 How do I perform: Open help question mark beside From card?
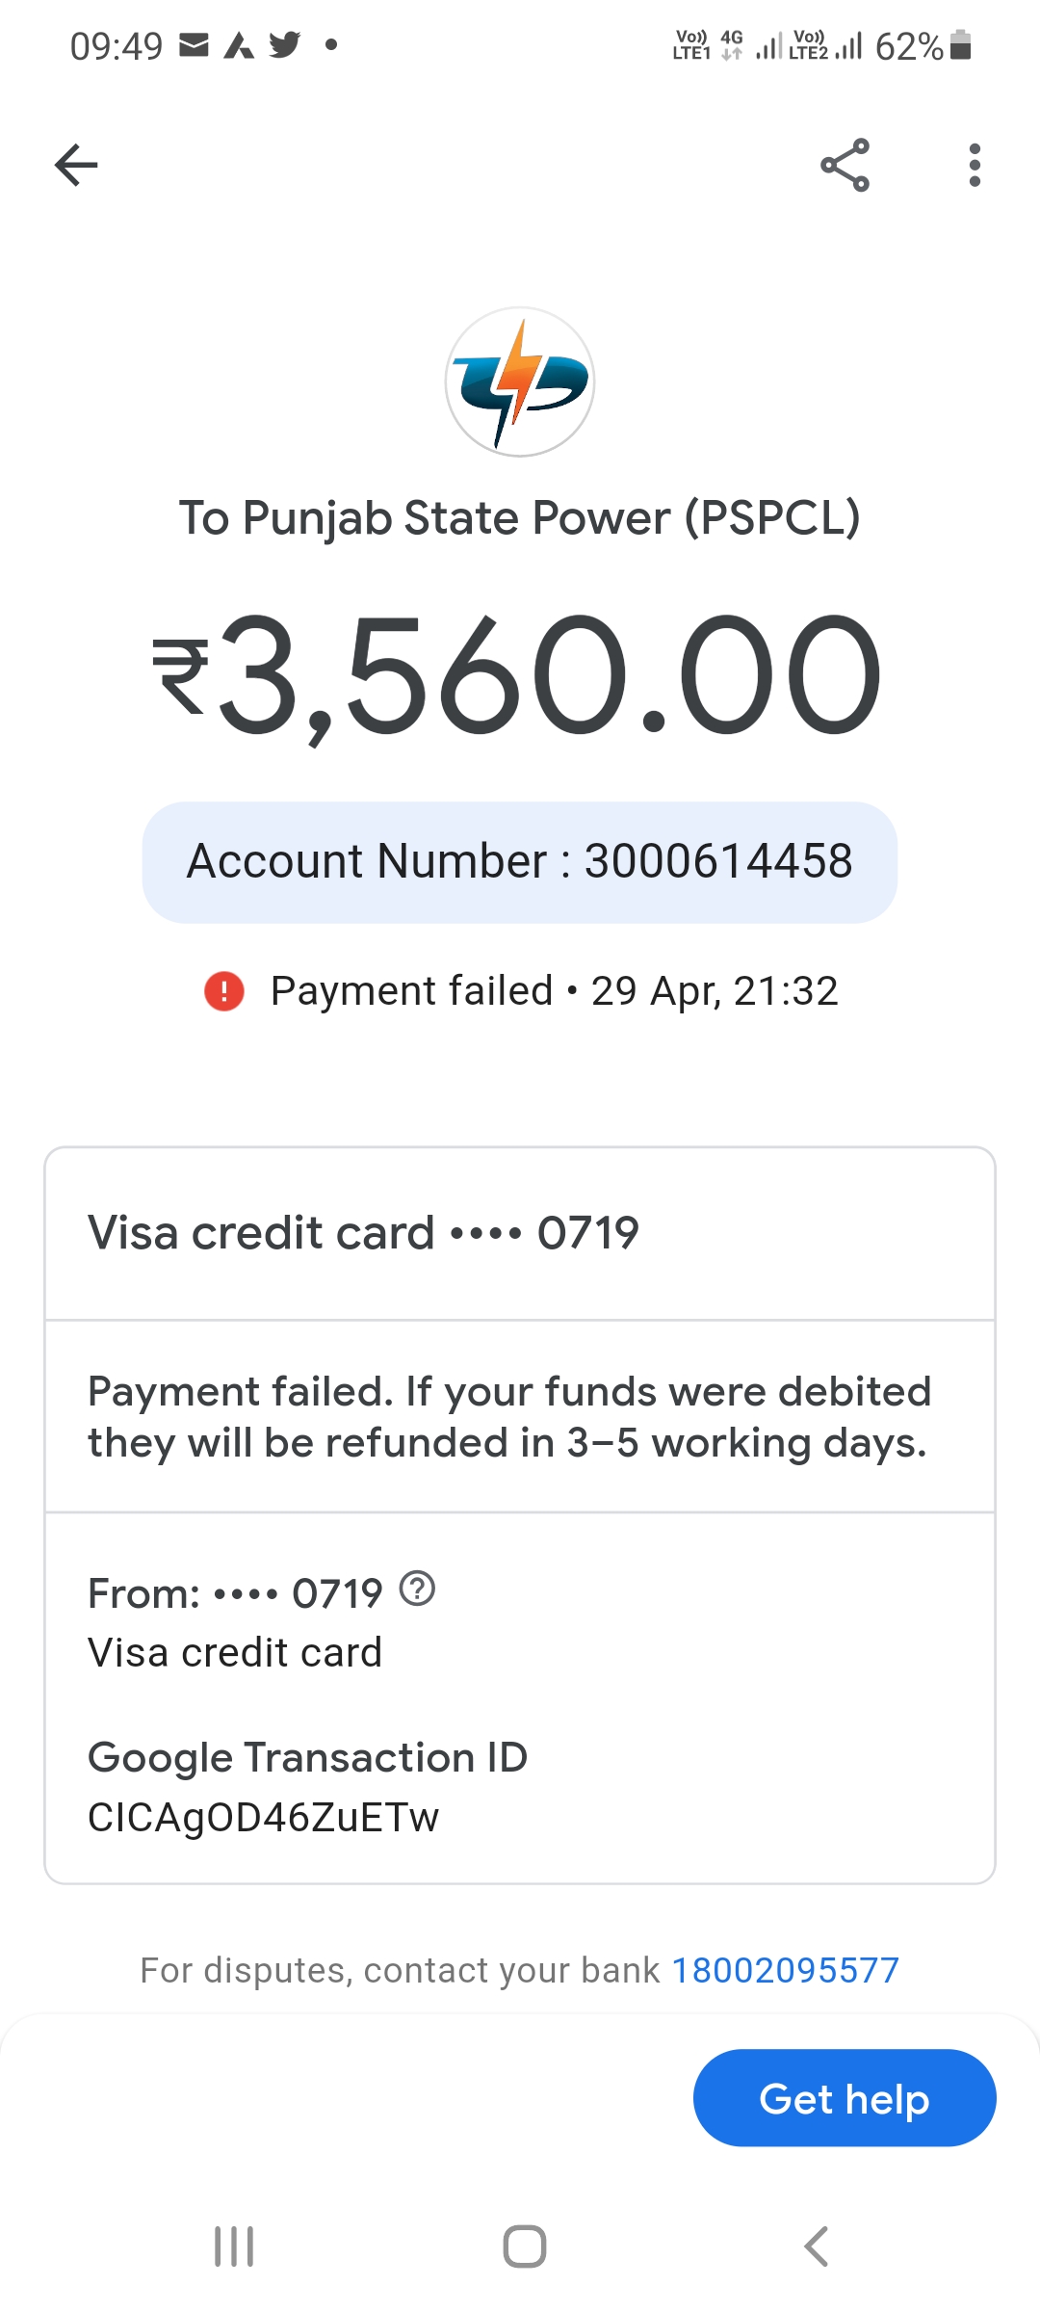click(x=417, y=1589)
